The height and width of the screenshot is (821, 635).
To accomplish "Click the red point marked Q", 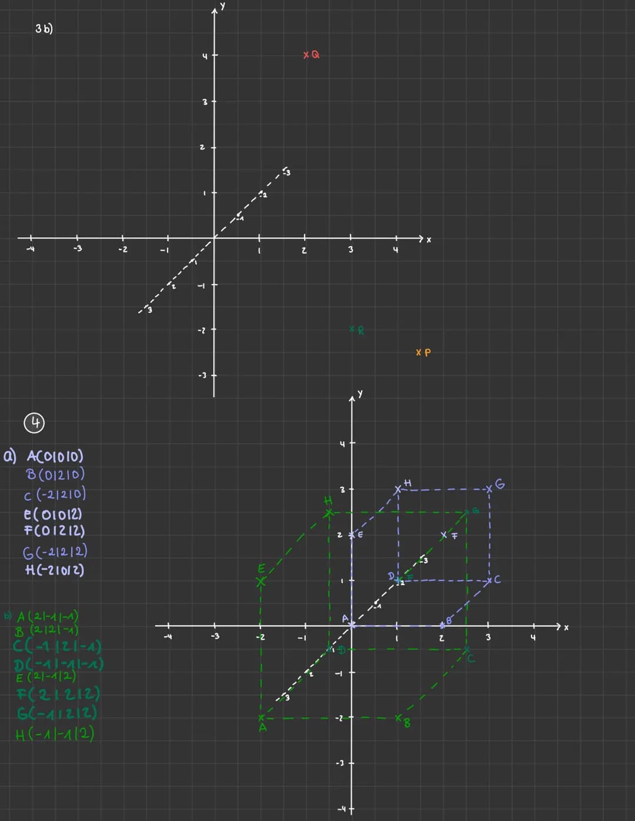I will pos(307,55).
